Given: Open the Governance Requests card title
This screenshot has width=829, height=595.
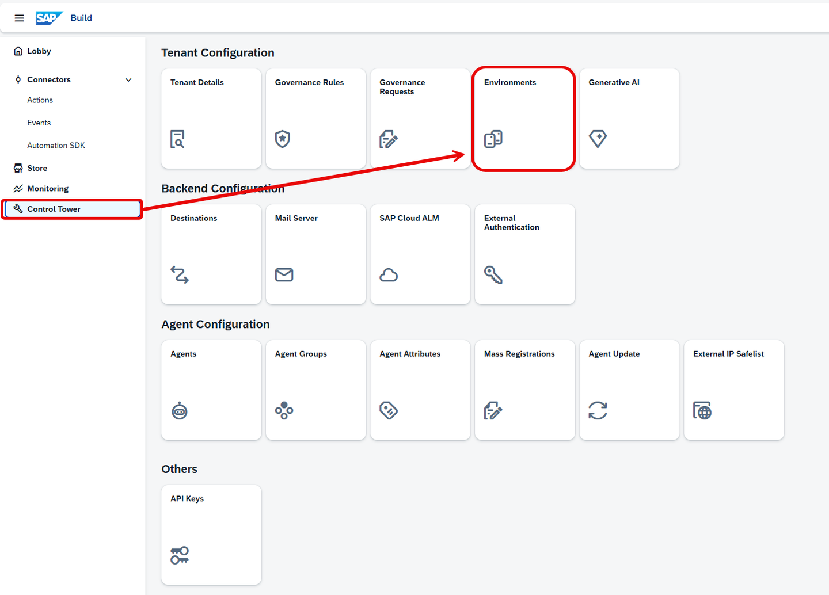Looking at the screenshot, I should [x=402, y=87].
